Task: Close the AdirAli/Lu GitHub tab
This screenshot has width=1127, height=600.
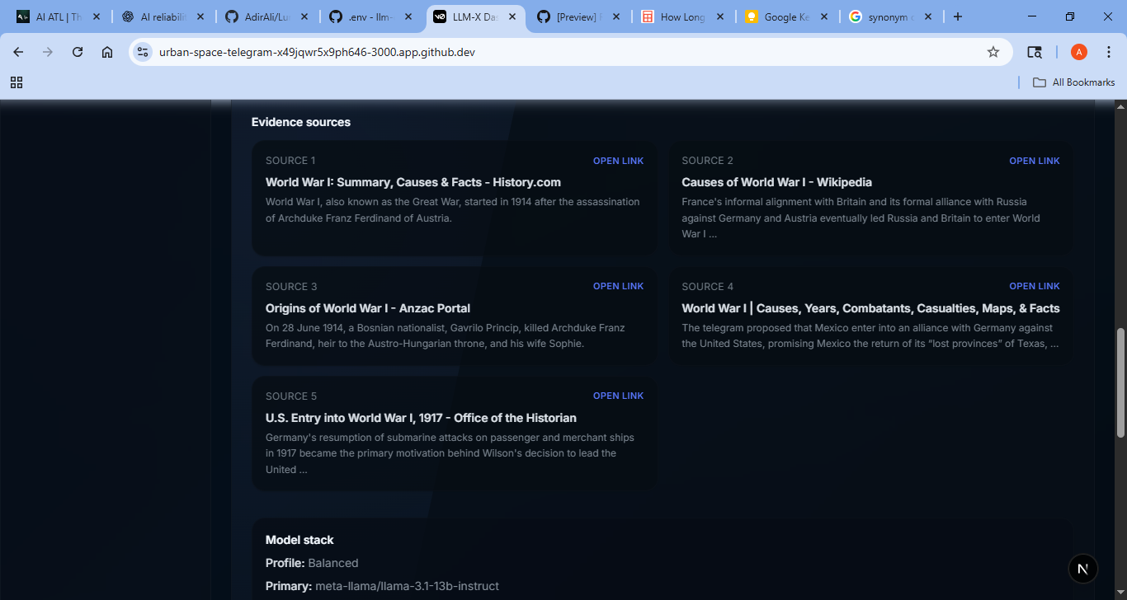Action: 304,16
